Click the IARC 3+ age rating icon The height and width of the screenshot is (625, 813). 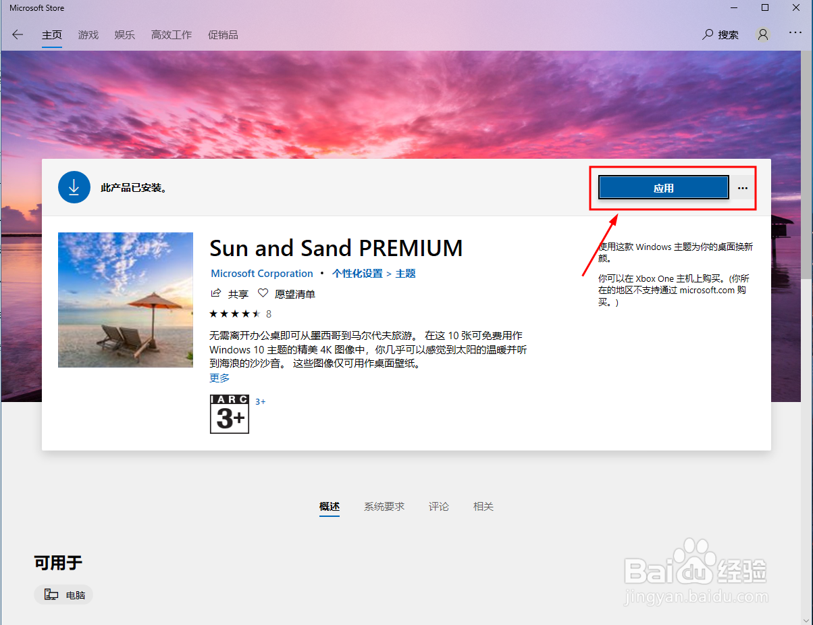[229, 414]
